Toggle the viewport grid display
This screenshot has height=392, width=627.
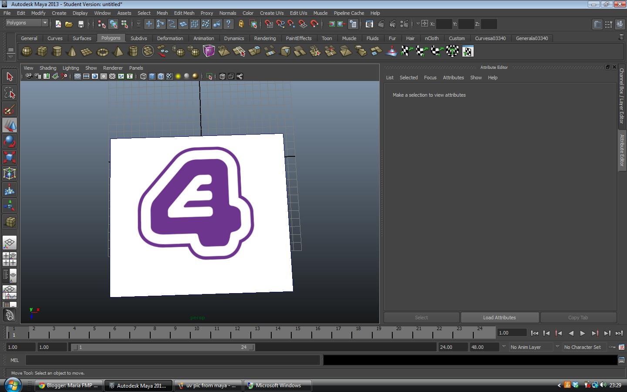pyautogui.click(x=77, y=77)
